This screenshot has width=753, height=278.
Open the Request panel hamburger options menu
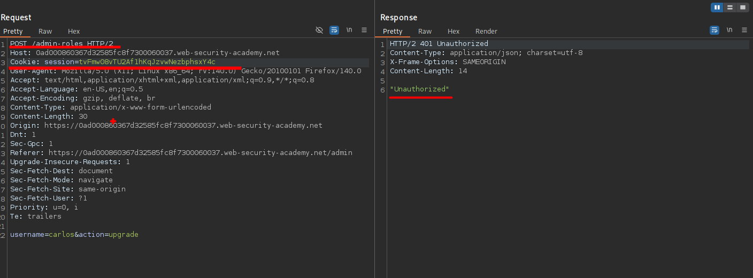coord(364,30)
